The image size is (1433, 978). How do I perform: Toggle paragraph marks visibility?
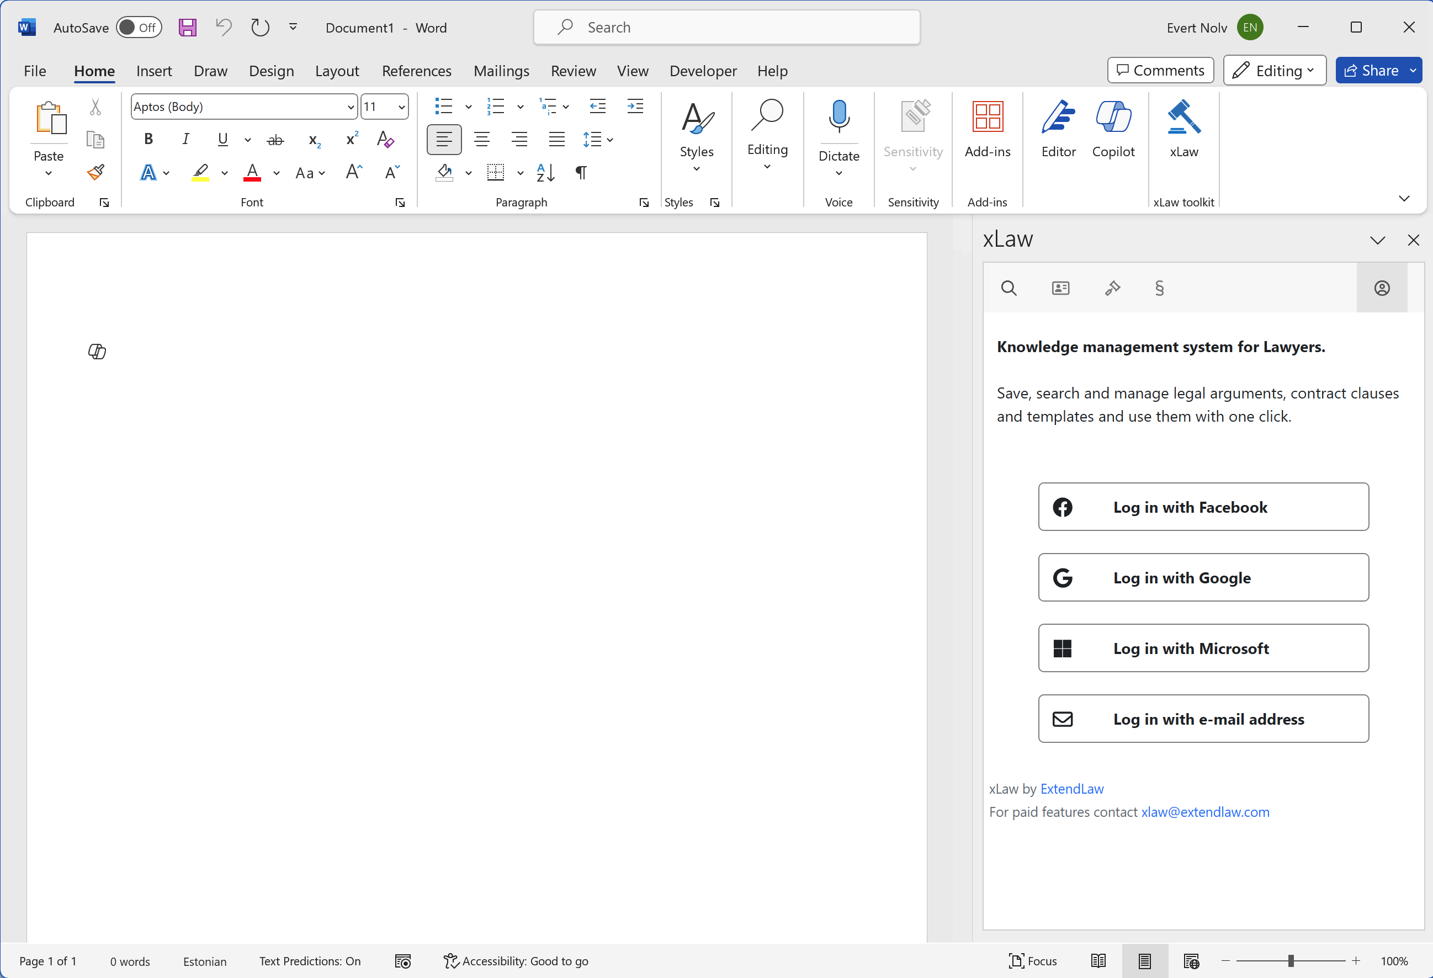[x=580, y=173]
